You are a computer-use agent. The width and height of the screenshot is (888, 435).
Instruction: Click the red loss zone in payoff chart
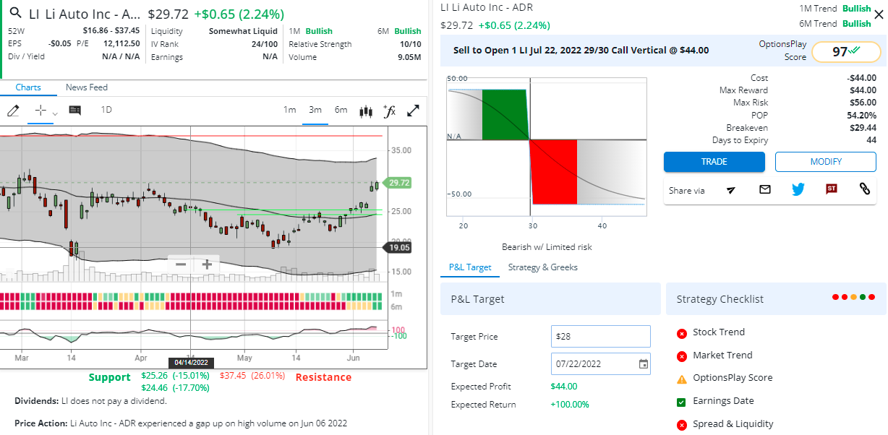tap(554, 172)
